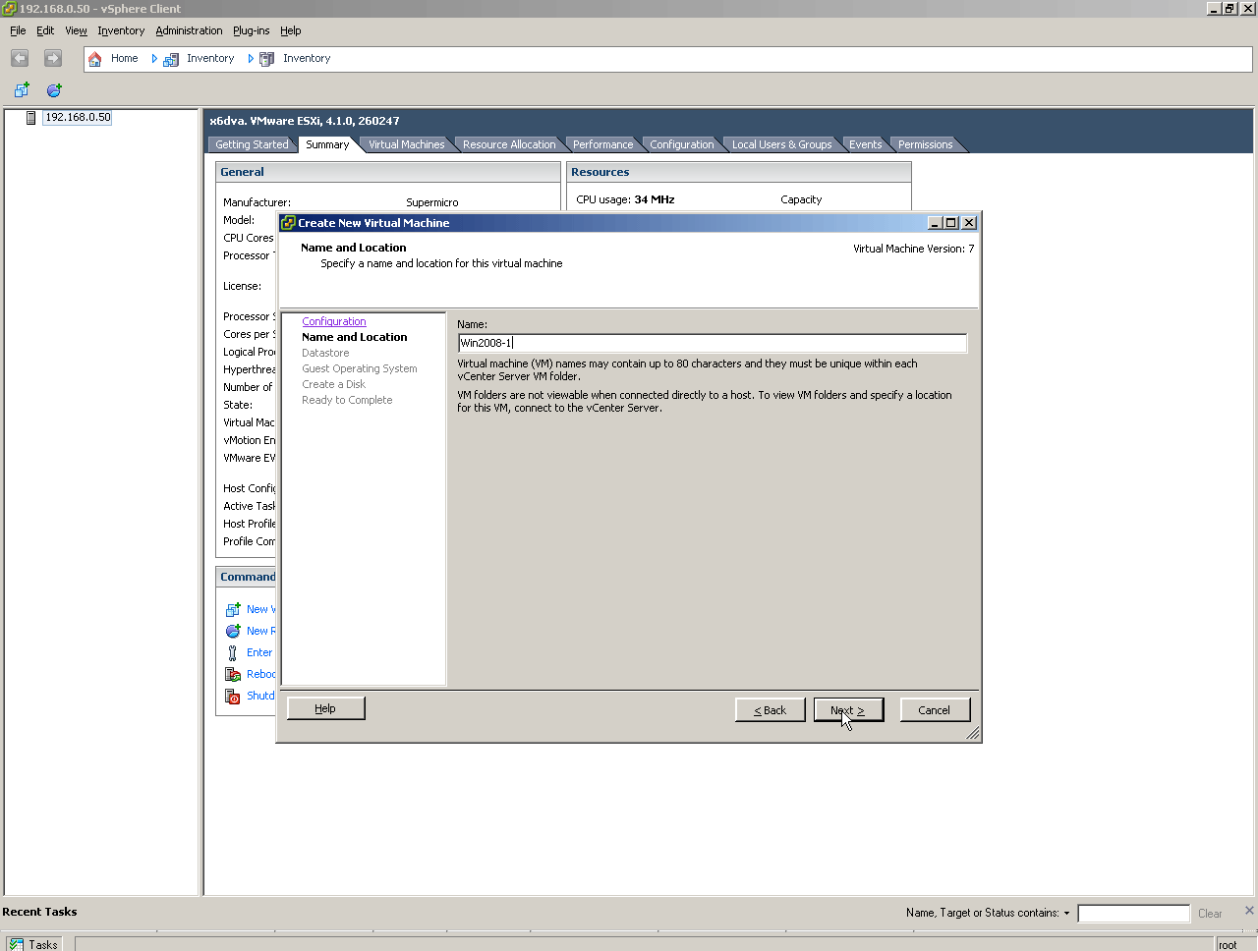The image size is (1258, 951).
Task: Click the Ready to Complete wizard step
Action: click(347, 401)
